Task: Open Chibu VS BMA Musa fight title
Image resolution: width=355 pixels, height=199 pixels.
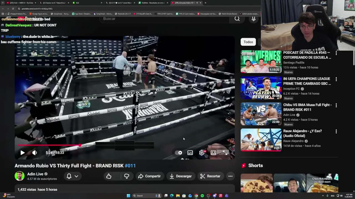Action: (x=307, y=107)
